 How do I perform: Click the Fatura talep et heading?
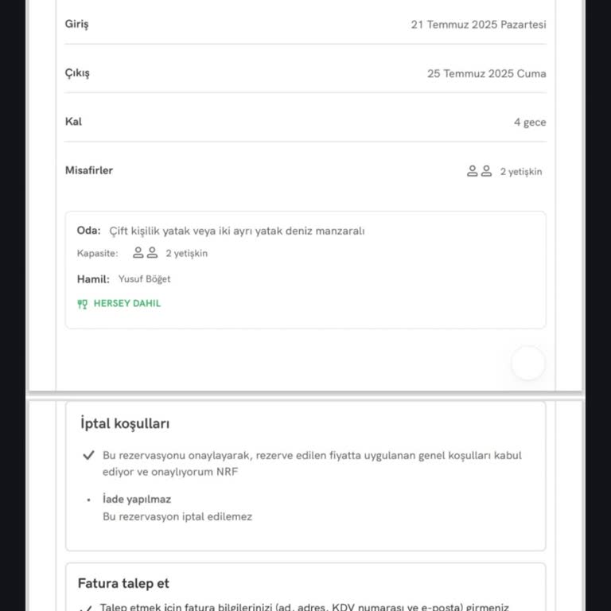click(123, 583)
